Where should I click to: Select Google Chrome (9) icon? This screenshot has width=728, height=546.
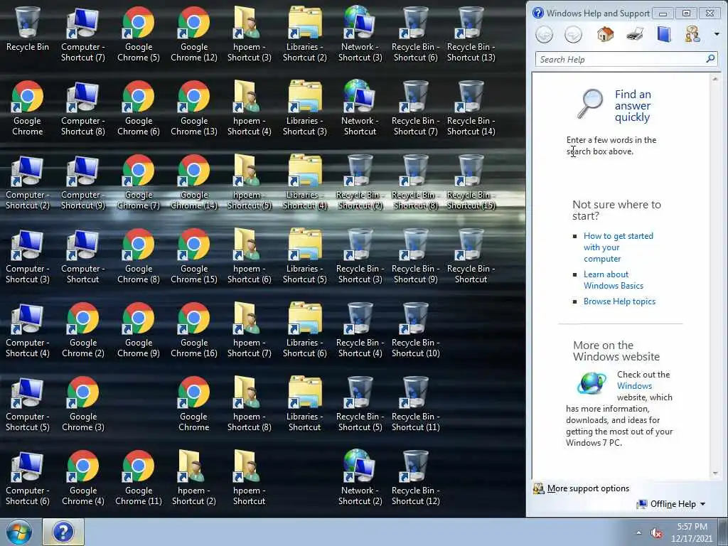coord(139,330)
